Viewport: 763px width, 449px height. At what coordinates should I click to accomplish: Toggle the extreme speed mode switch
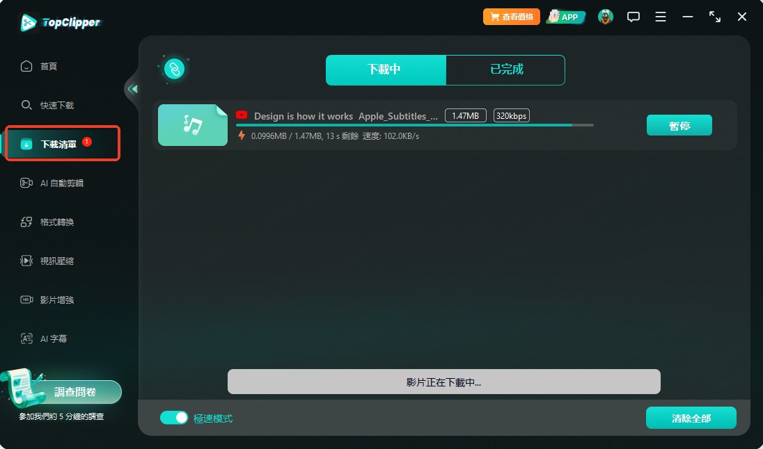point(174,418)
